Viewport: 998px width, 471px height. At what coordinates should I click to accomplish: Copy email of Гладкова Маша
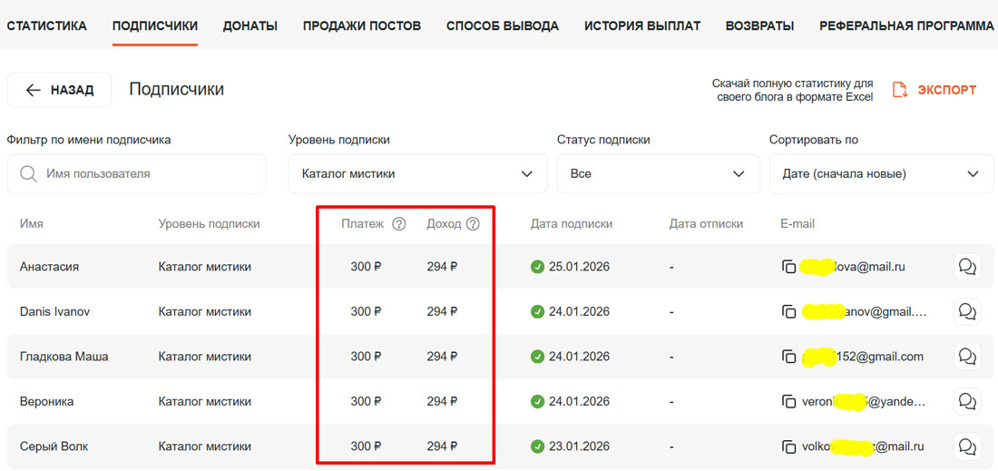[x=788, y=357]
